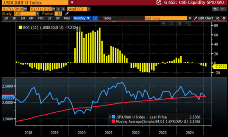Select the 5Y range tab

[58, 18]
